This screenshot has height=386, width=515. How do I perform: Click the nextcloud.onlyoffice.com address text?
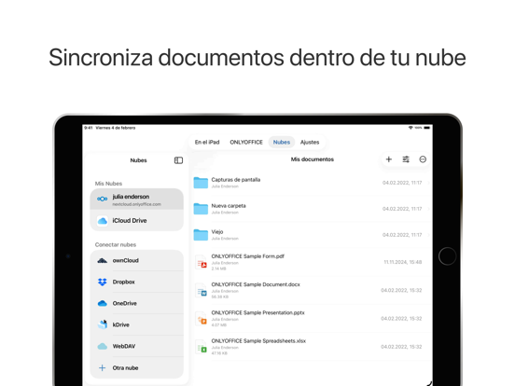[x=136, y=204]
